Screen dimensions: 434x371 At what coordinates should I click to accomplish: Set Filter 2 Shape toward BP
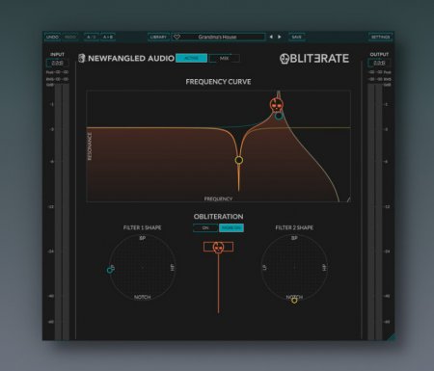point(294,238)
